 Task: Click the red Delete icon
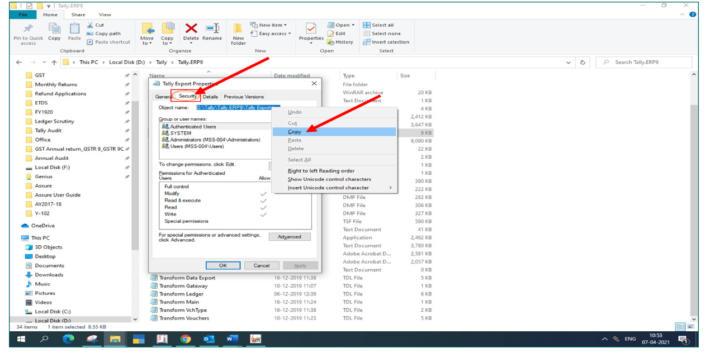(191, 28)
